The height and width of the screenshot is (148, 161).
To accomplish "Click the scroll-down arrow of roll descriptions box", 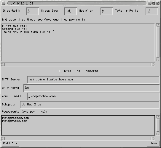I will (158, 59).
